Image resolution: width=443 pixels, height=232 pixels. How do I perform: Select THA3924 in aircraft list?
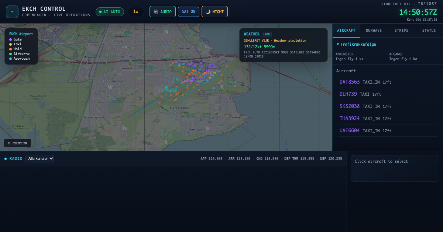(388, 118)
